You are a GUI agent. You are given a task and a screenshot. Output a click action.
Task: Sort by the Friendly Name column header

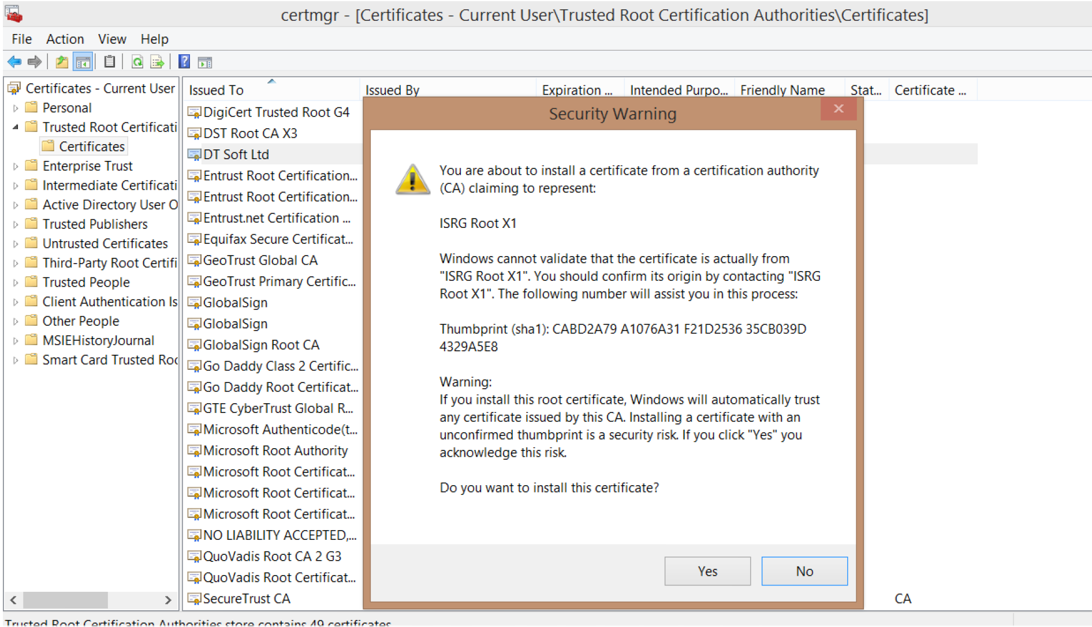pos(789,90)
